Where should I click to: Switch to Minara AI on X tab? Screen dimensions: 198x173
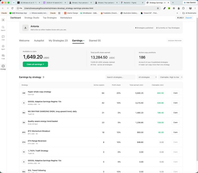[x=29, y=3]
